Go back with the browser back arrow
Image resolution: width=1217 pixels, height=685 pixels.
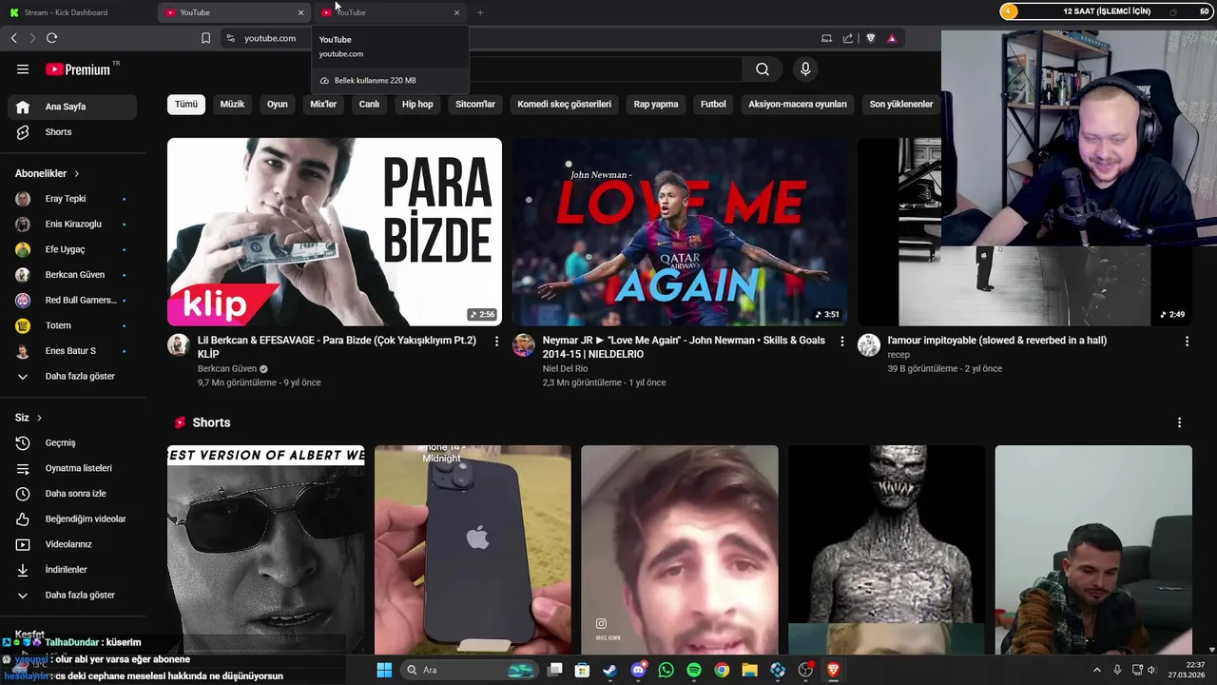click(x=13, y=38)
